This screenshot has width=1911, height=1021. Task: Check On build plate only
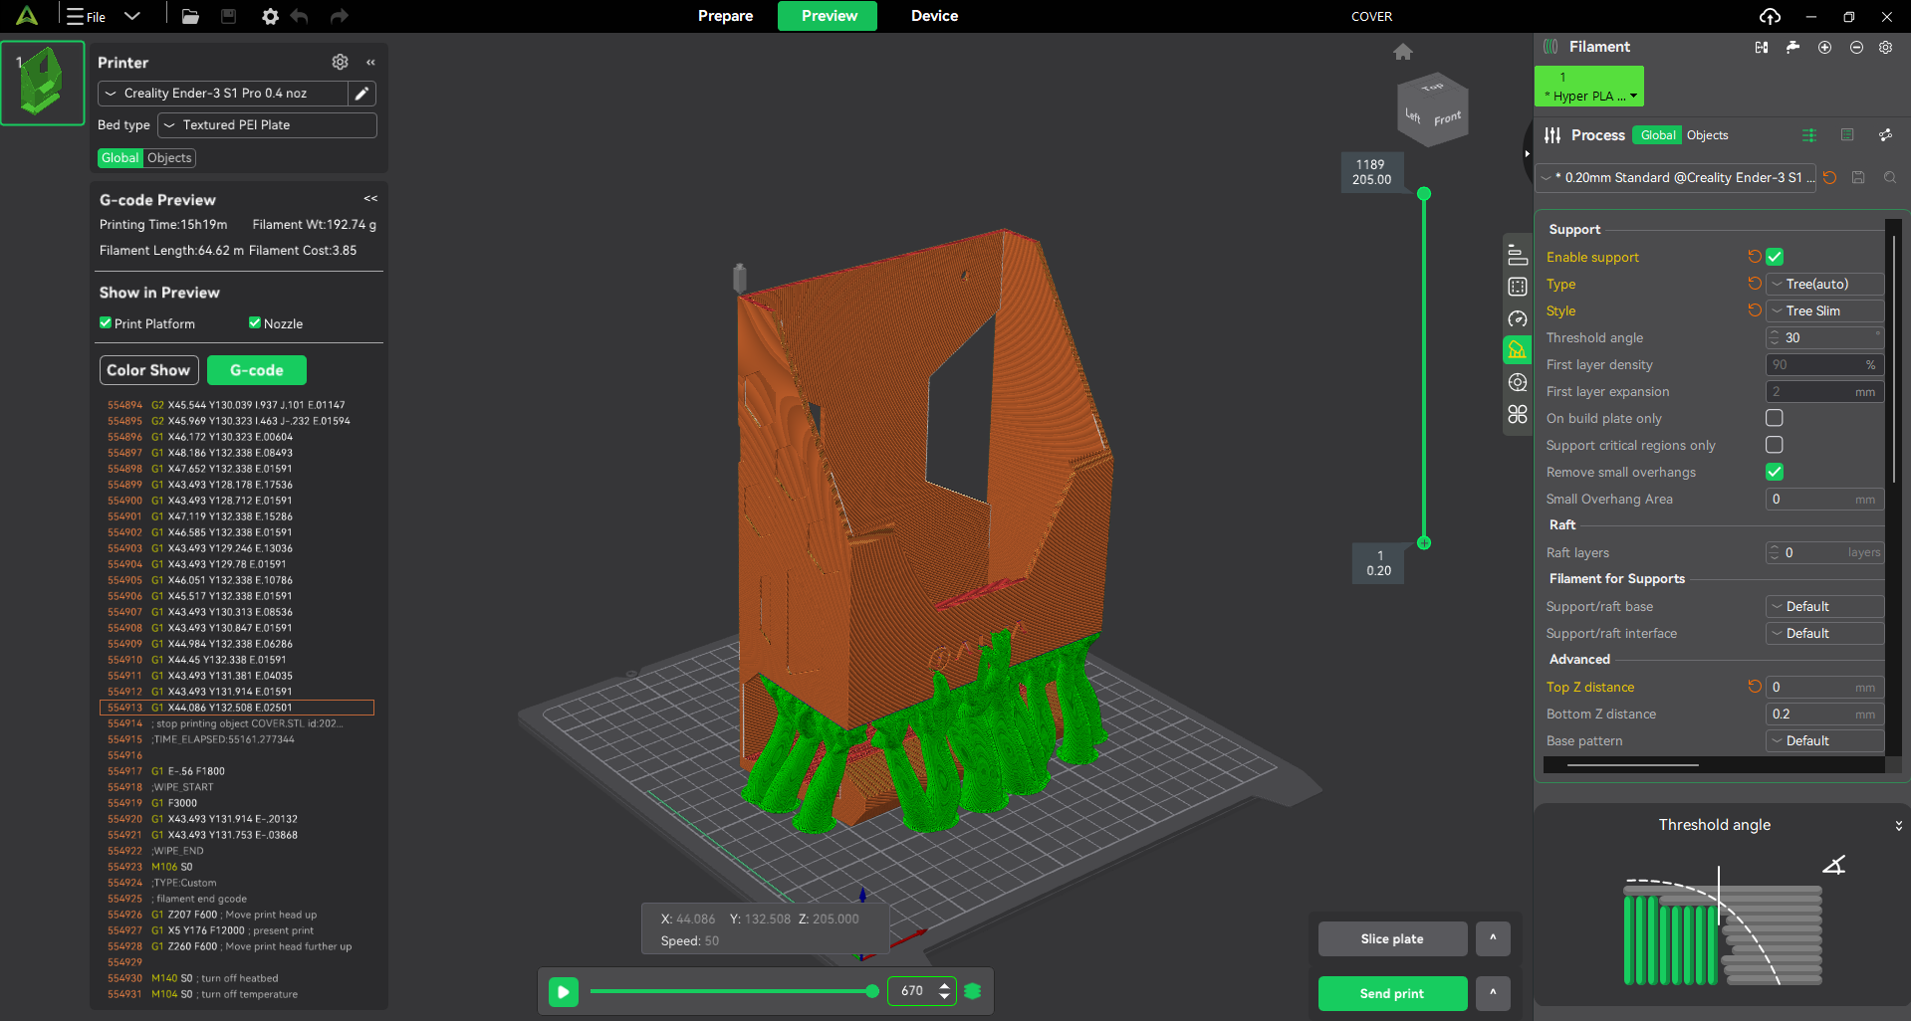(x=1775, y=418)
